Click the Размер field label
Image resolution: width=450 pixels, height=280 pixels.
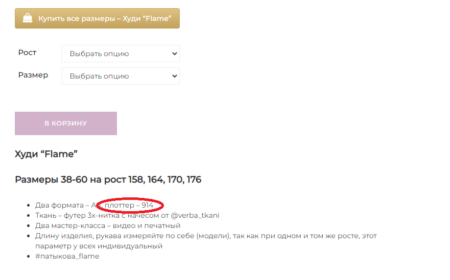point(33,75)
